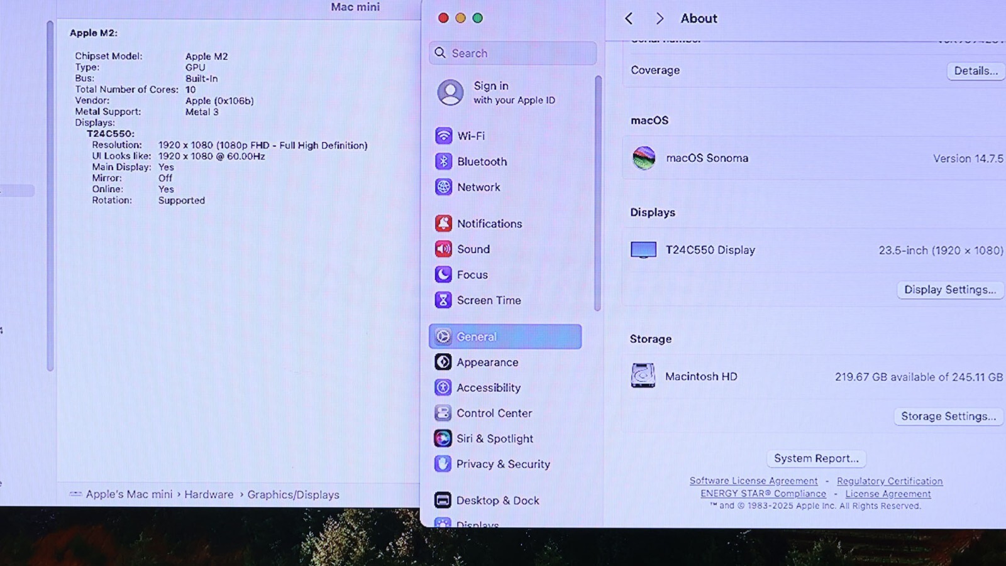Open Screen Time hourglass icon
Viewport: 1006px width, 566px height.
click(443, 300)
